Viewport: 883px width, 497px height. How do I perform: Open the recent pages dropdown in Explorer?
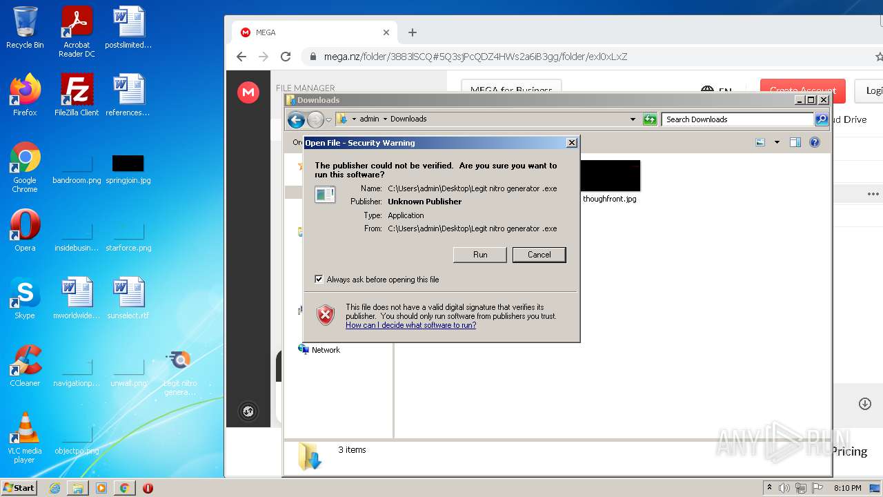(x=328, y=119)
